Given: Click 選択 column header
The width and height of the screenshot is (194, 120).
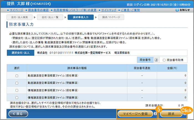Looking at the screenshot, I should coord(17,68).
